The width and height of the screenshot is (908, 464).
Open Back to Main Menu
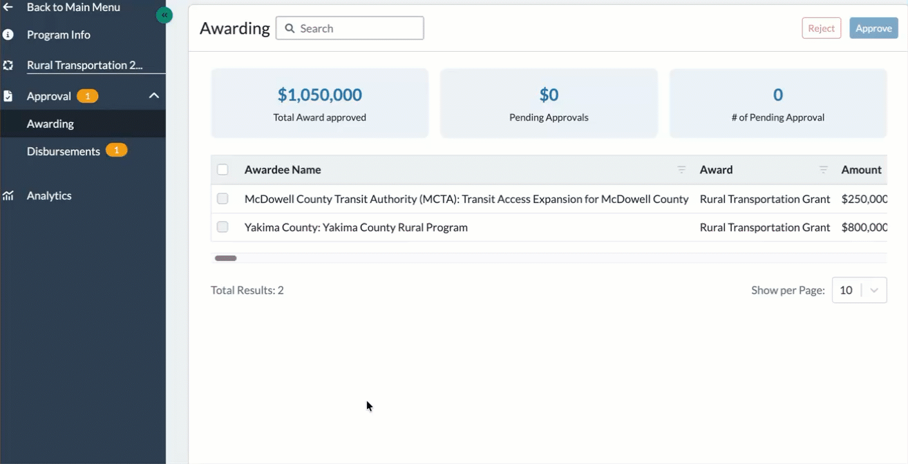[73, 7]
